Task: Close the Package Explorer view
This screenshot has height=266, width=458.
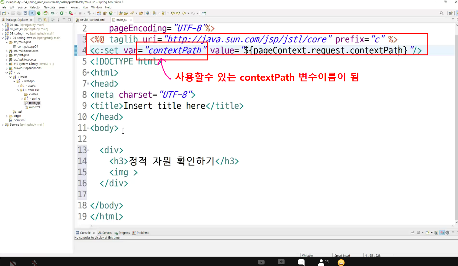Action: 31,20
